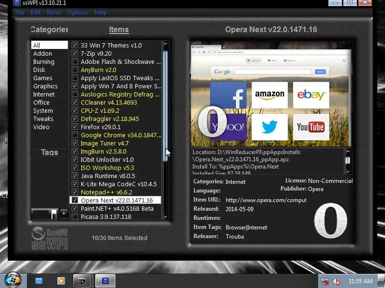Open the Opera item URL link
This screenshot has height=288, width=385.
(266, 200)
